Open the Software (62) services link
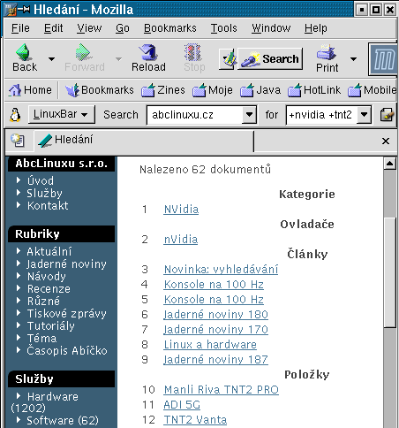Viewport: 399px width, 428px height. (63, 420)
